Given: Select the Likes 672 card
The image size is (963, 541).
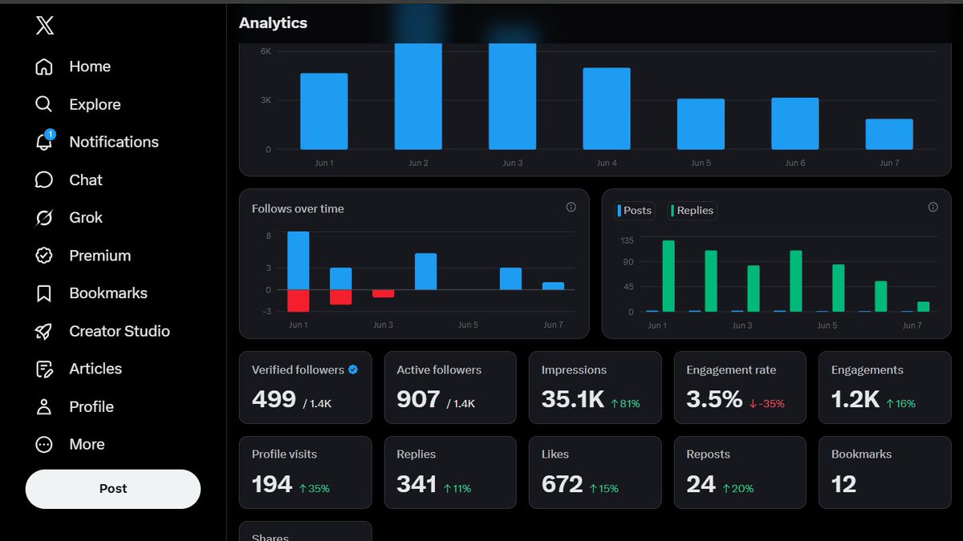Looking at the screenshot, I should 595,472.
